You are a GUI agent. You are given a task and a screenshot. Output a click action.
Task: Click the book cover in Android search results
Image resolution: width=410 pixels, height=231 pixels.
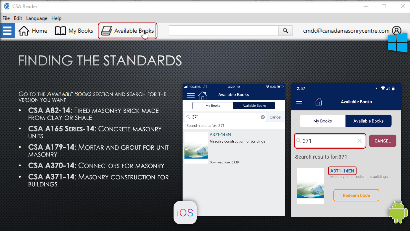click(310, 186)
